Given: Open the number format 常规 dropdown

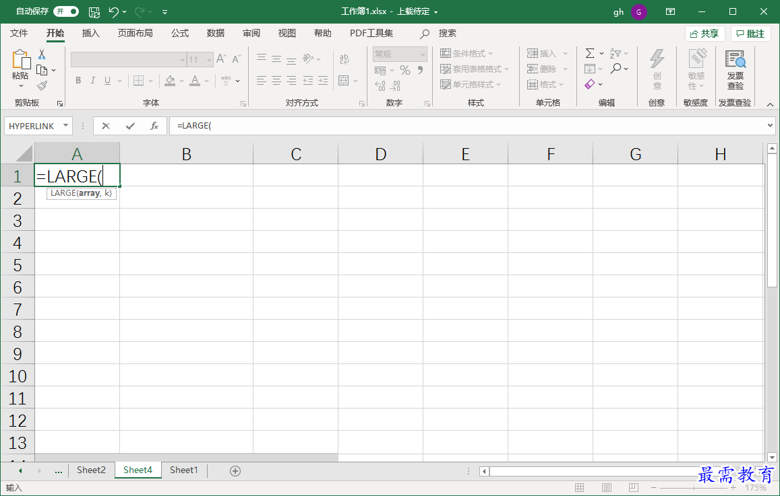Looking at the screenshot, I should 423,54.
